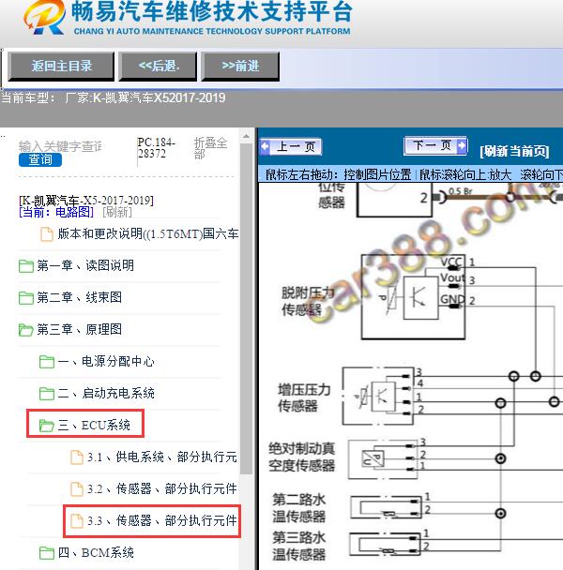This screenshot has width=563, height=570.
Task: Expand 第二章、线束图 chapter
Action: (x=80, y=298)
